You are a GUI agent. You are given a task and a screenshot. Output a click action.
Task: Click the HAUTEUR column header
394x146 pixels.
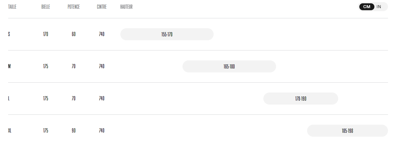click(126, 7)
